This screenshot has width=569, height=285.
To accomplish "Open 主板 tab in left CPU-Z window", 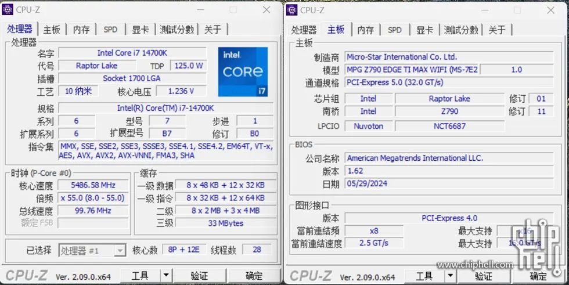I will (51, 30).
